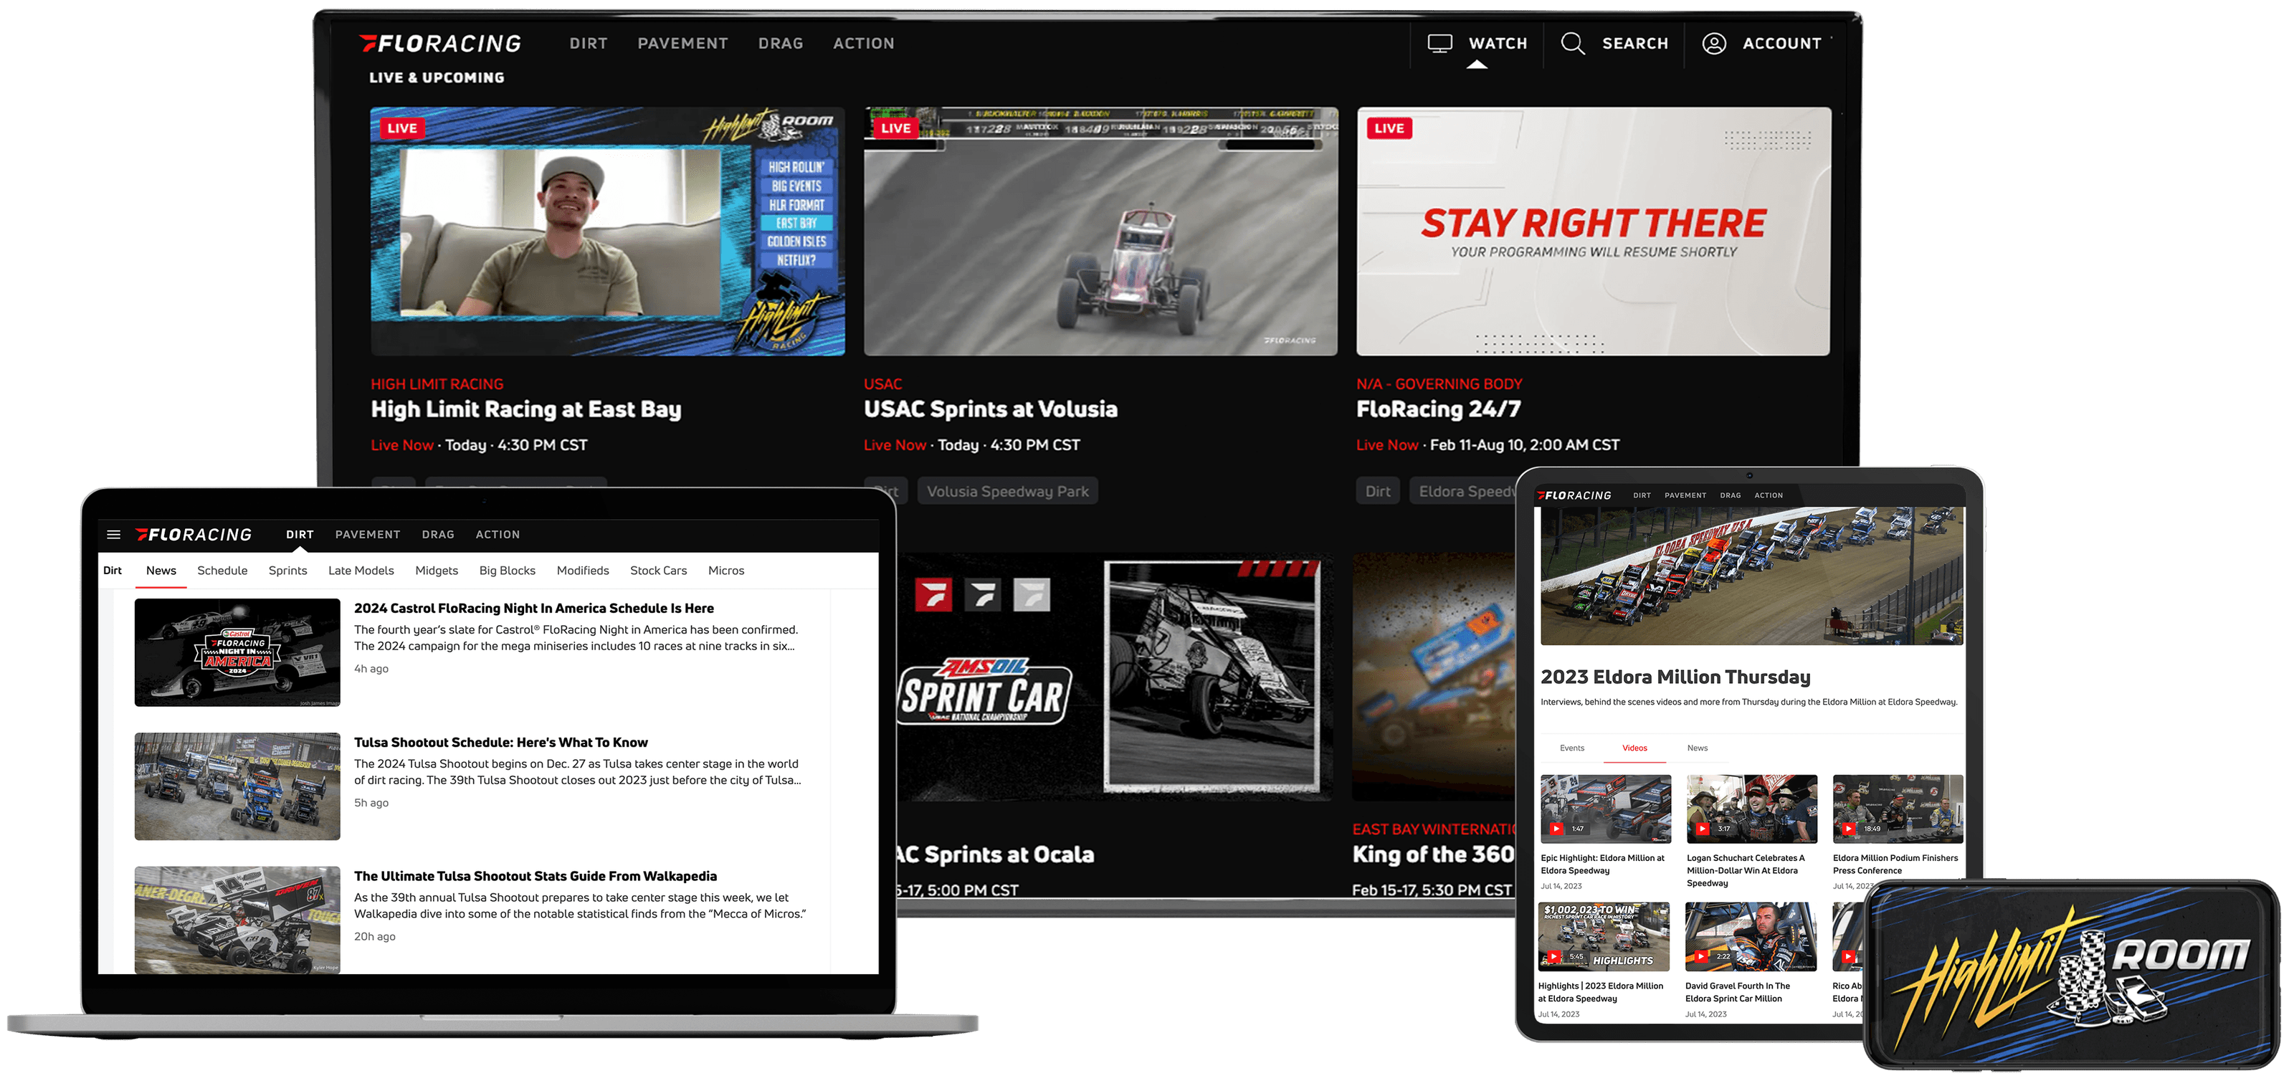The image size is (2294, 1081).
Task: Click the FloRacing logo on the TV screen
Action: coord(440,43)
